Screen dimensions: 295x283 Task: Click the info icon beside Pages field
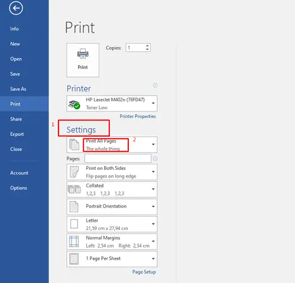(x=155, y=159)
